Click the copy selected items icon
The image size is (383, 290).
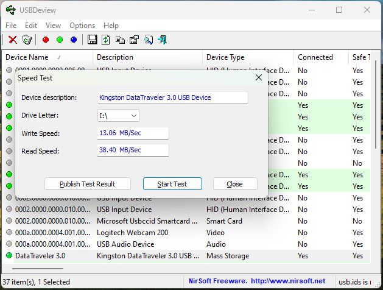120,40
